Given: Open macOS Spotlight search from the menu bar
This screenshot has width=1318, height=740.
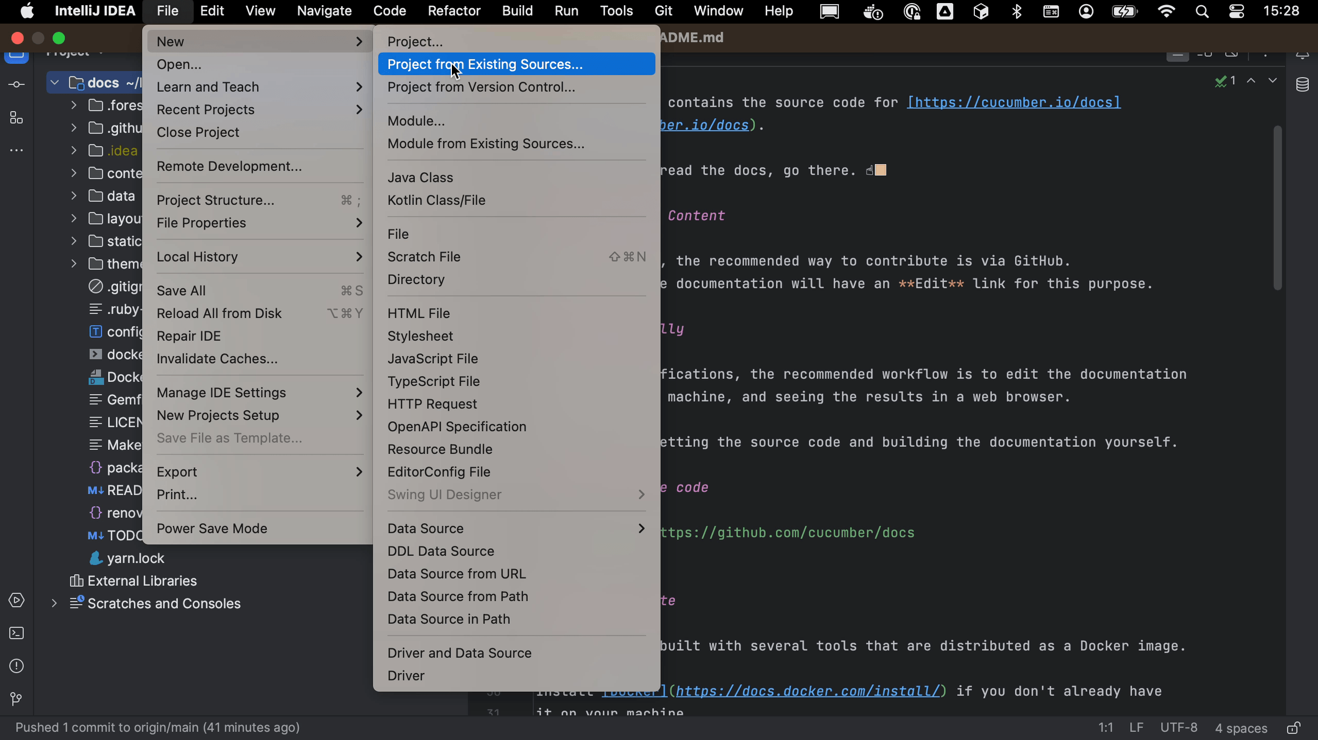Looking at the screenshot, I should pyautogui.click(x=1202, y=11).
